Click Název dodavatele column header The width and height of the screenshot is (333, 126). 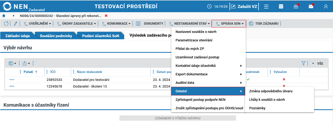pyautogui.click(x=89, y=72)
